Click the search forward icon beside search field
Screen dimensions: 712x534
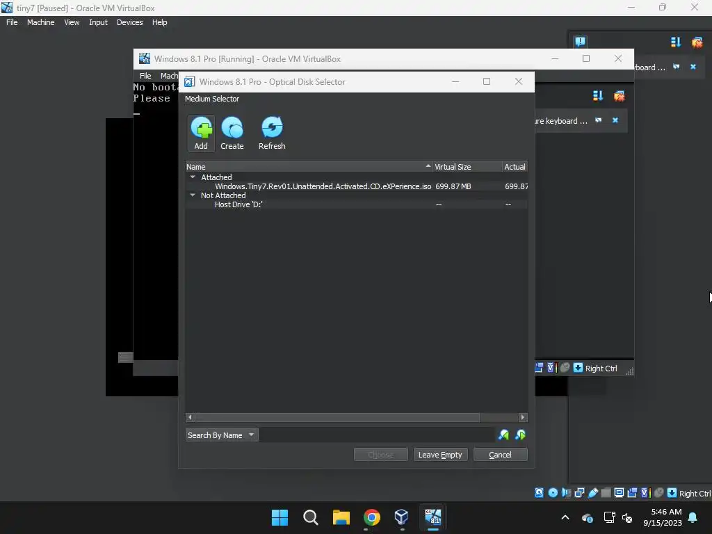click(x=503, y=435)
